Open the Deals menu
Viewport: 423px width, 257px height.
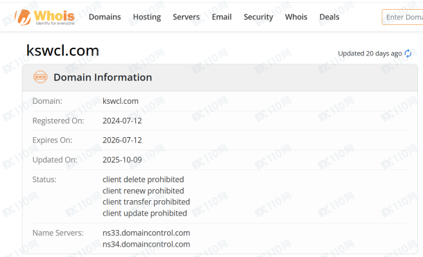(329, 17)
